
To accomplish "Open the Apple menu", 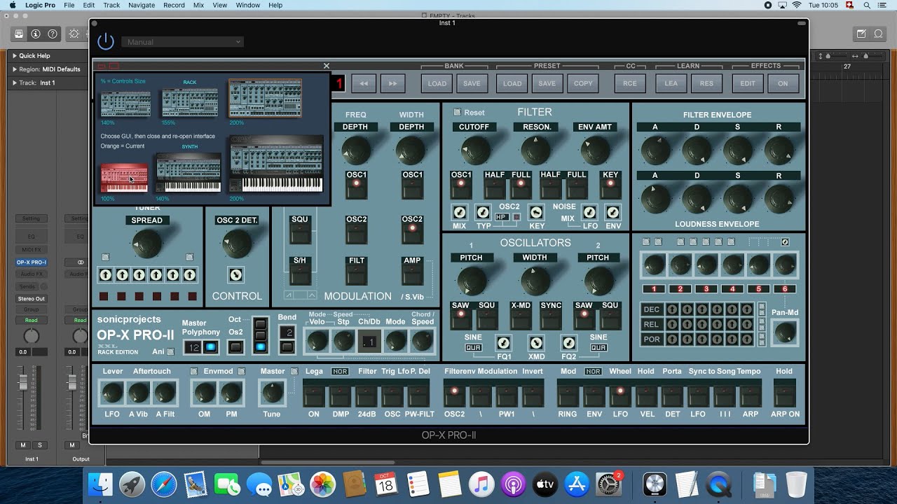I will pyautogui.click(x=13, y=5).
